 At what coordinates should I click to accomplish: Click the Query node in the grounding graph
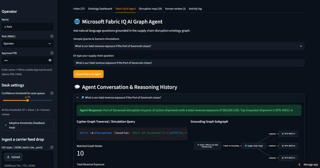coord(207,146)
